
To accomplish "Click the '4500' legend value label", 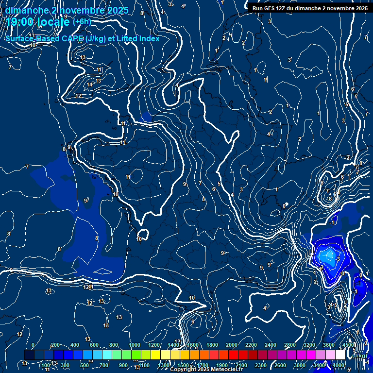I will [348, 345].
